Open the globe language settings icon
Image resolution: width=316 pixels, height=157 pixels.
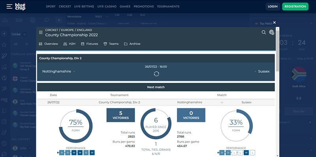271,32
